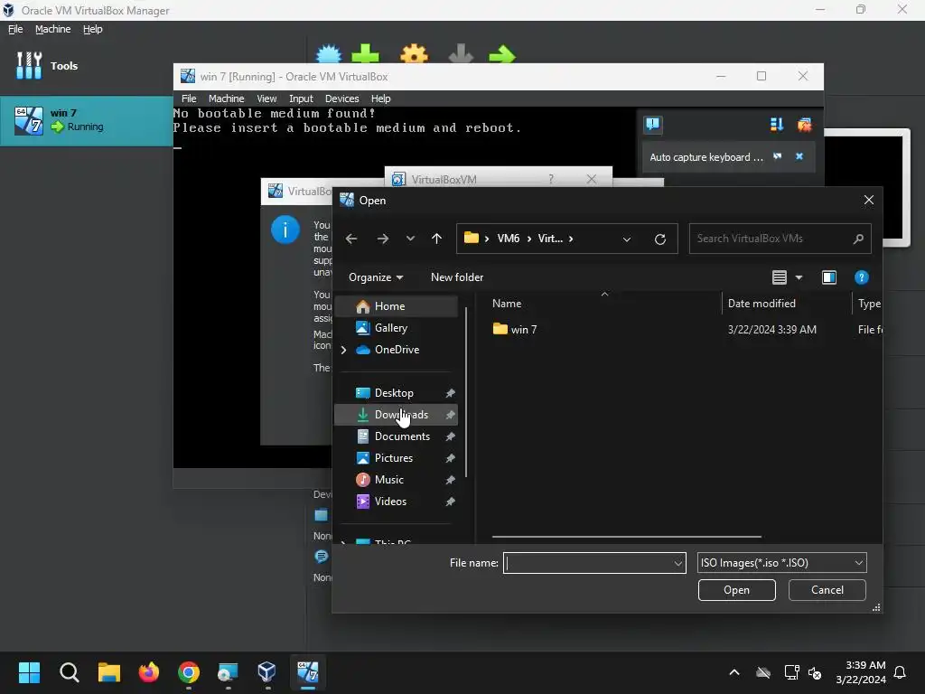
Task: Select OneDrive in the navigation pane
Action: [397, 350]
